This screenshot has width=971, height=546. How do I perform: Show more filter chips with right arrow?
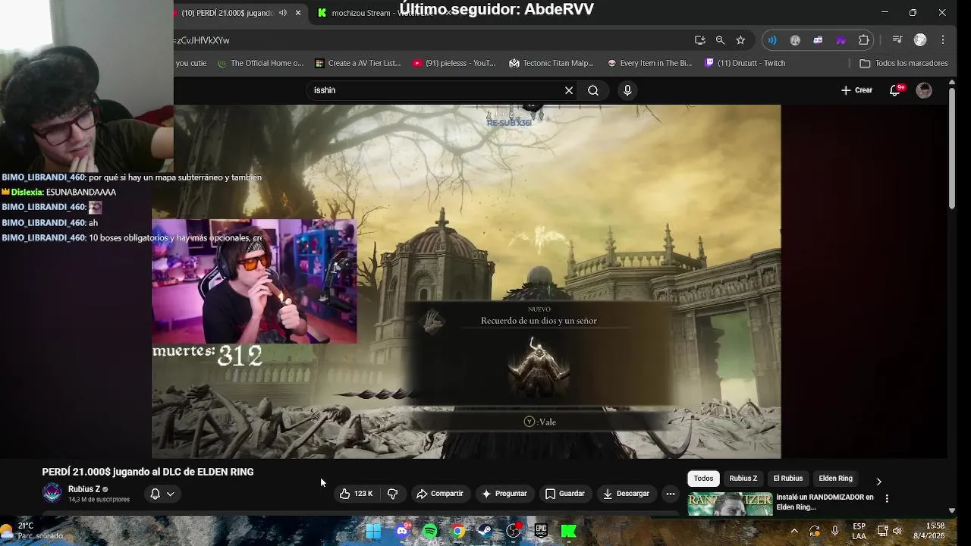(x=878, y=481)
